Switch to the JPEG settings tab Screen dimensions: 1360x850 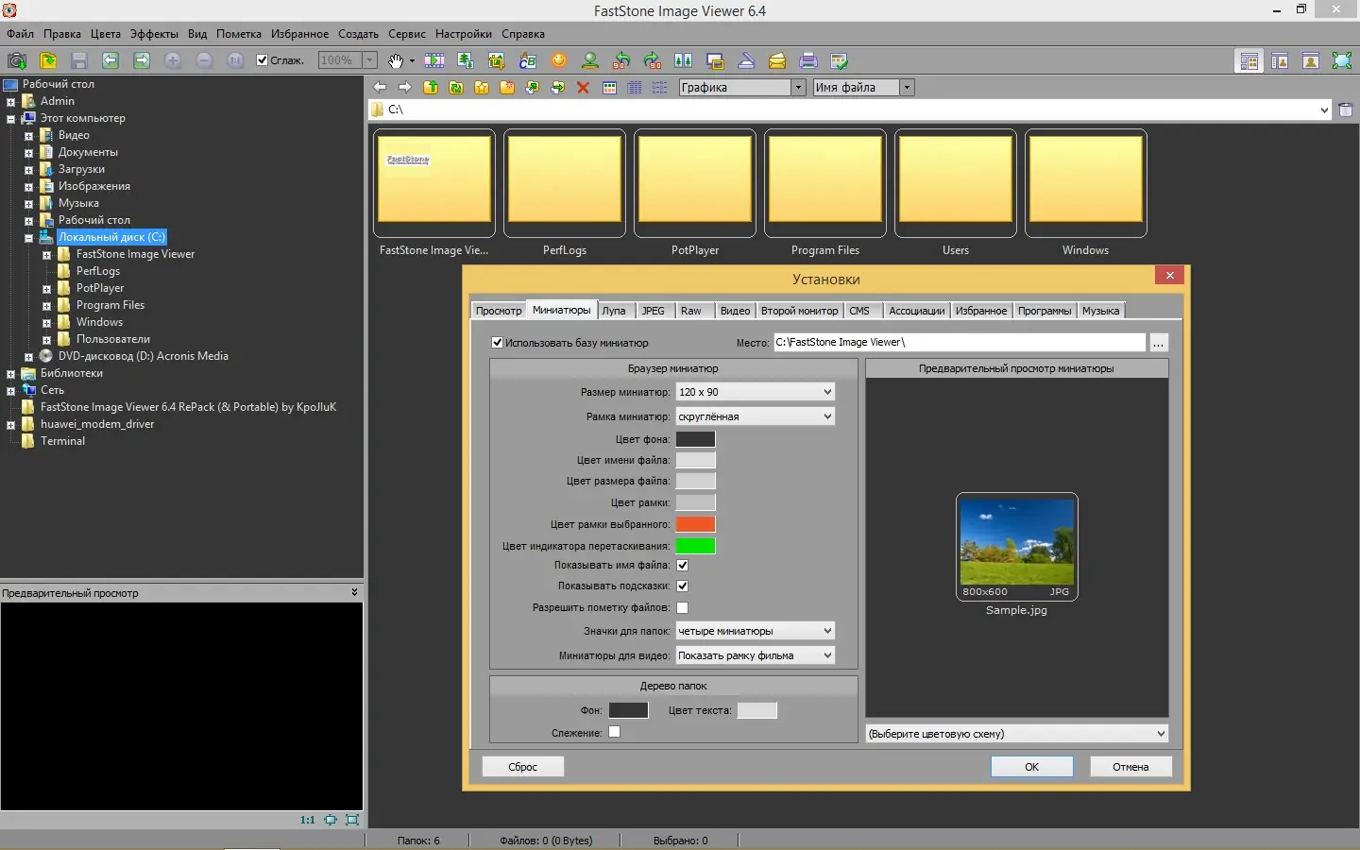[x=653, y=311]
